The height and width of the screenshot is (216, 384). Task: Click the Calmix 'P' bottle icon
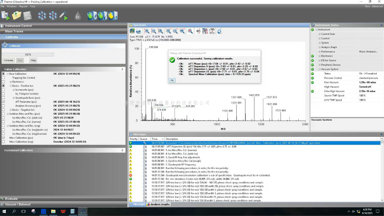(x=113, y=16)
